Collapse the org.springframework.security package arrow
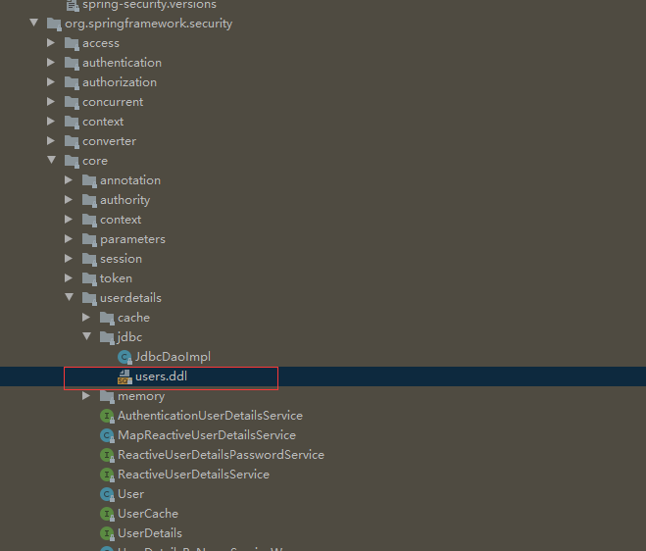The height and width of the screenshot is (551, 646). click(34, 23)
